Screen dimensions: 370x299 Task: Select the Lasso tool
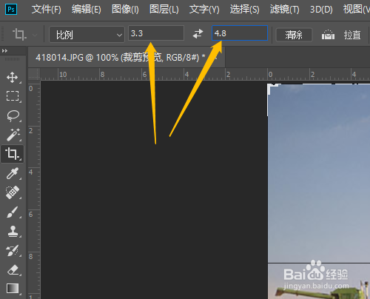pos(13,115)
